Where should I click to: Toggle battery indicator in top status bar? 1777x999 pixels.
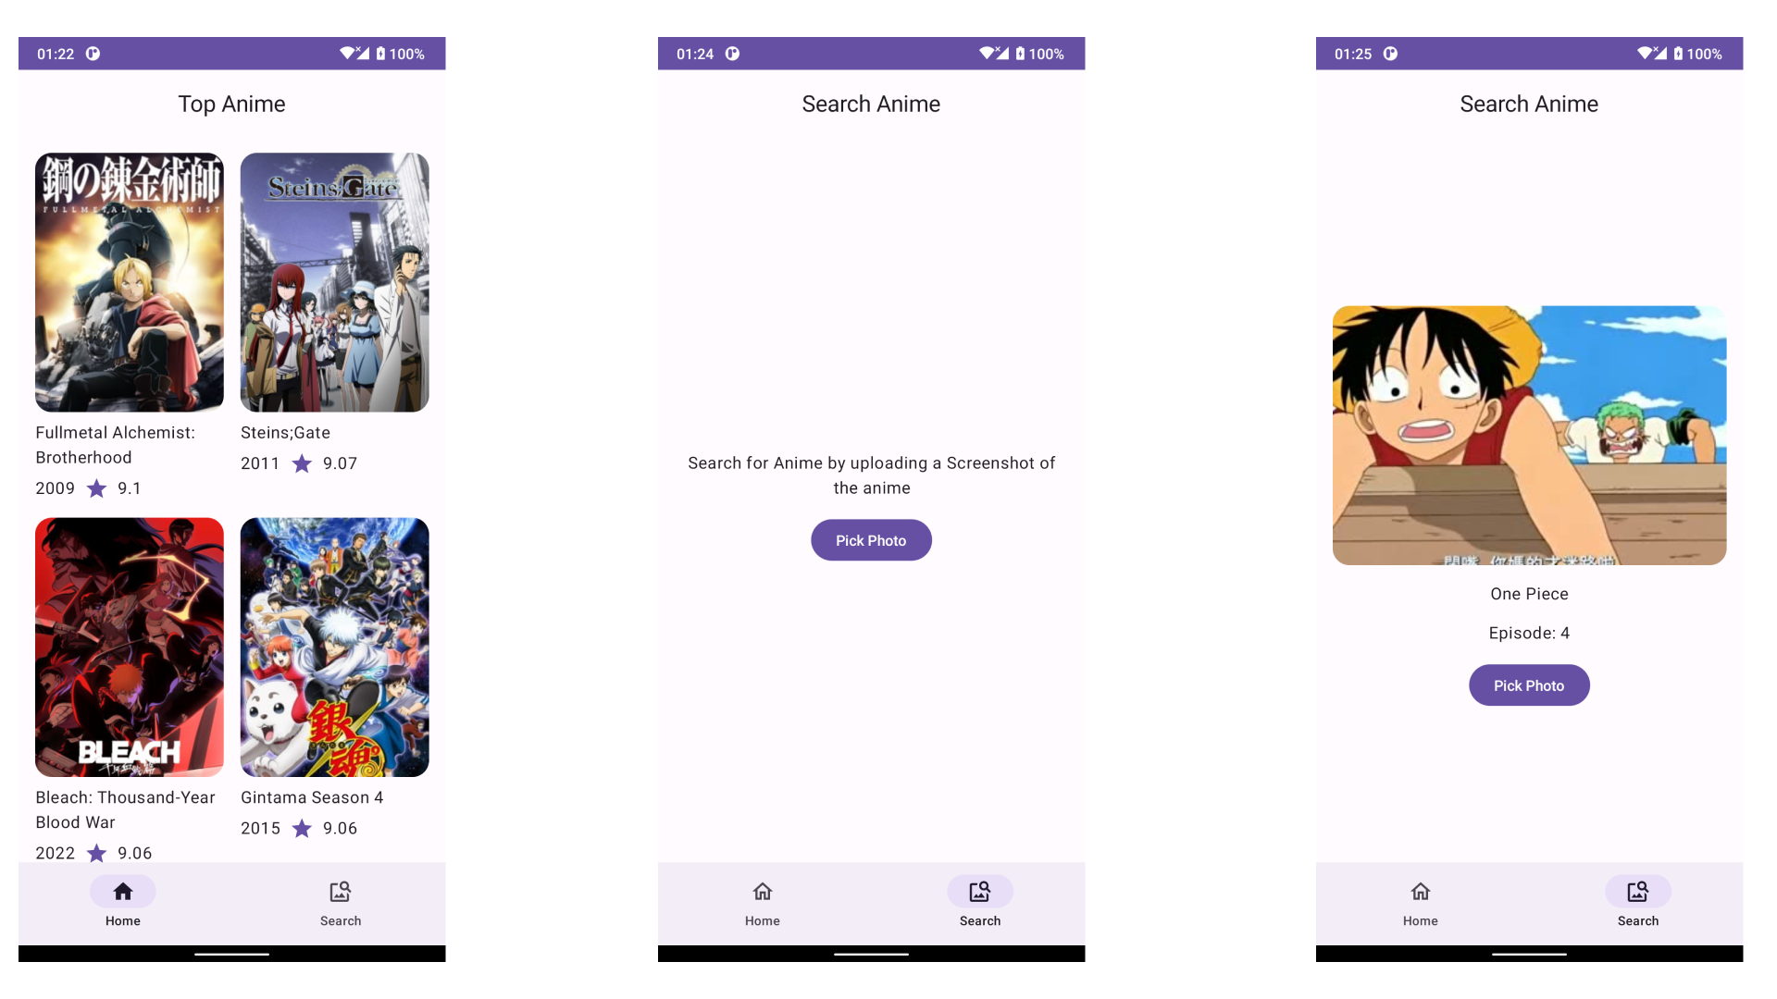tap(388, 53)
